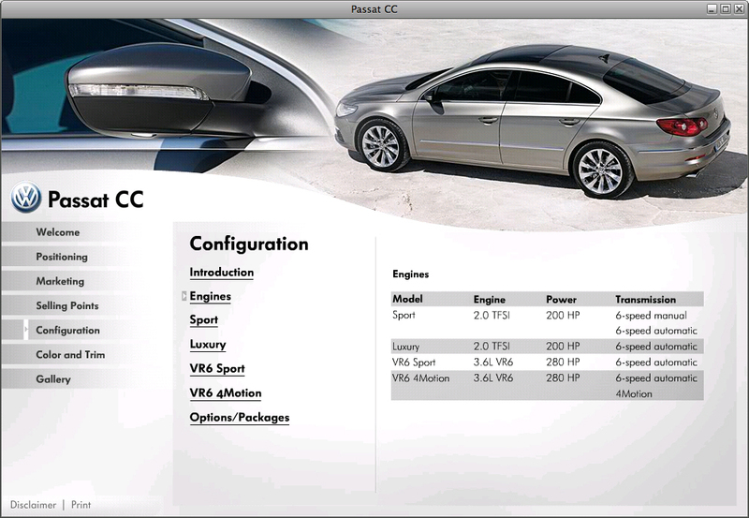The image size is (749, 518).
Task: Open the VR6 4Motion link
Action: coord(226,393)
